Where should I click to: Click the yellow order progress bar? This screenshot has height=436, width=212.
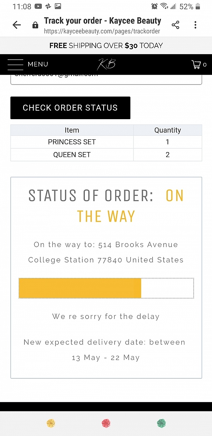click(x=80, y=288)
